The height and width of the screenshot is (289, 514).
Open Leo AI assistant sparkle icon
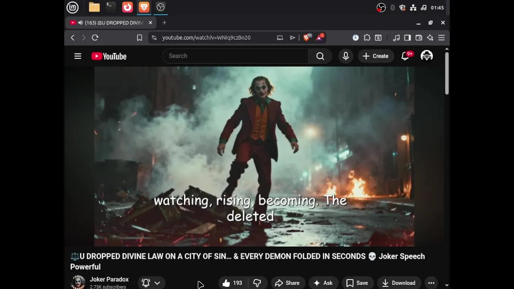click(x=430, y=38)
